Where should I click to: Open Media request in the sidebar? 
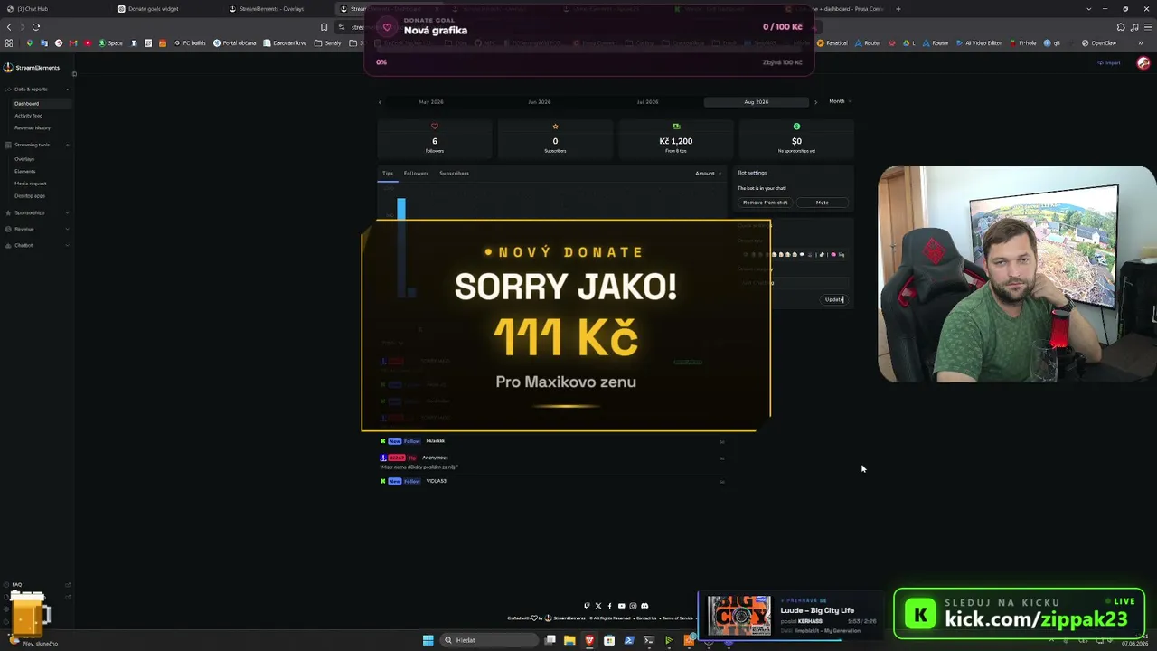[31, 184]
